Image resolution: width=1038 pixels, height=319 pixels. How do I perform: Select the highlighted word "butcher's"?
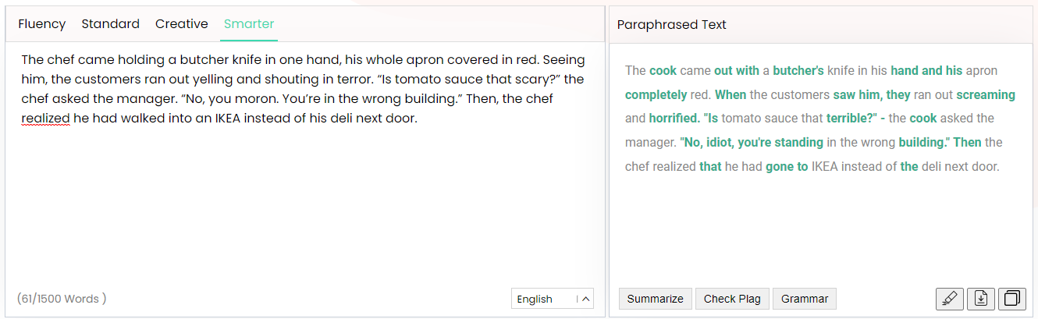click(798, 70)
